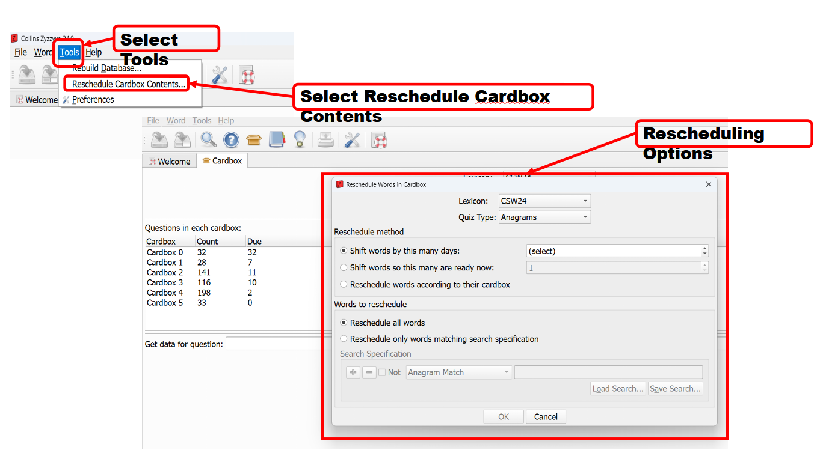Select 'Reschedule only words matching search specification'
Image resolution: width=820 pixels, height=453 pixels.
[x=344, y=339]
